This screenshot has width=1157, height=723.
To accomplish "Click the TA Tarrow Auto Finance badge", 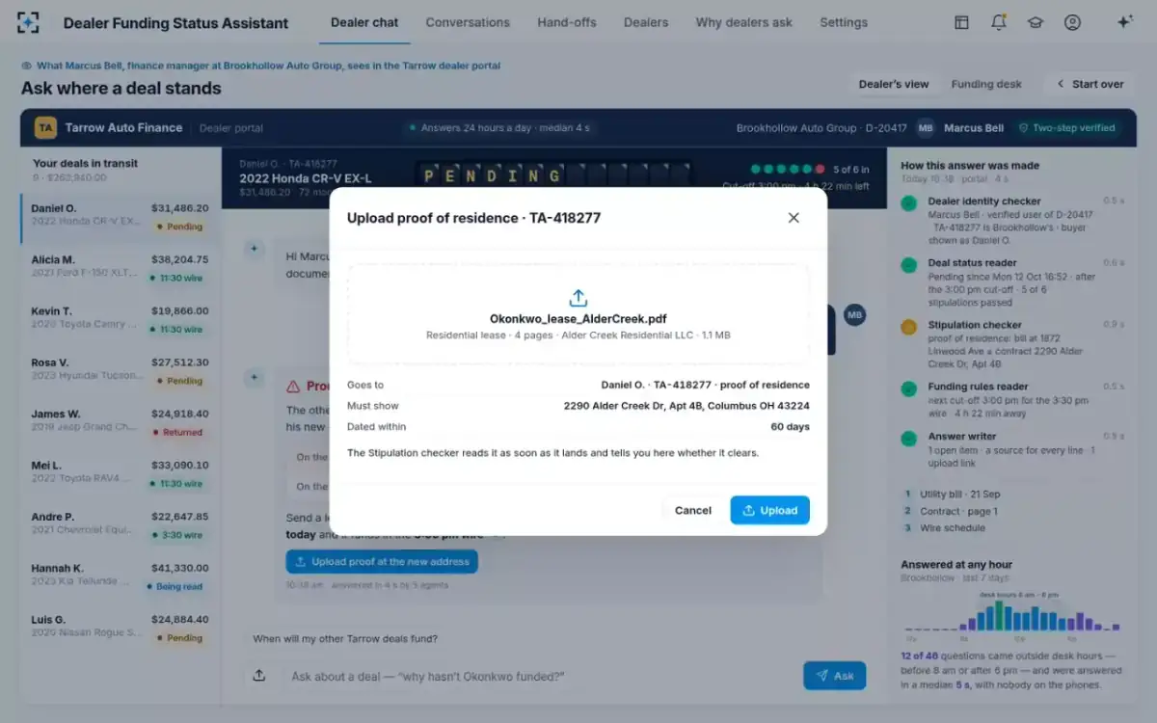I will tap(45, 127).
